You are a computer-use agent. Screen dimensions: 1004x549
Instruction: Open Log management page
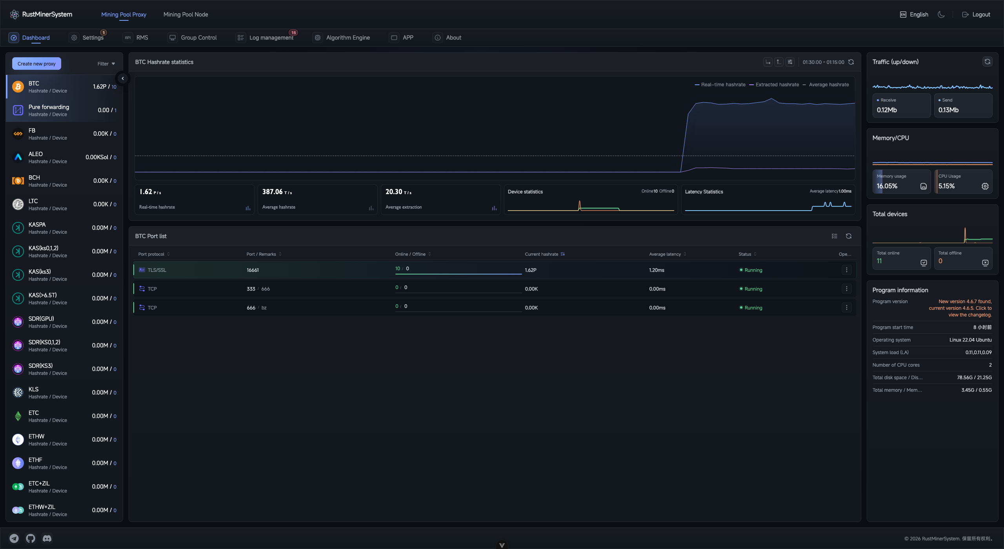point(265,38)
